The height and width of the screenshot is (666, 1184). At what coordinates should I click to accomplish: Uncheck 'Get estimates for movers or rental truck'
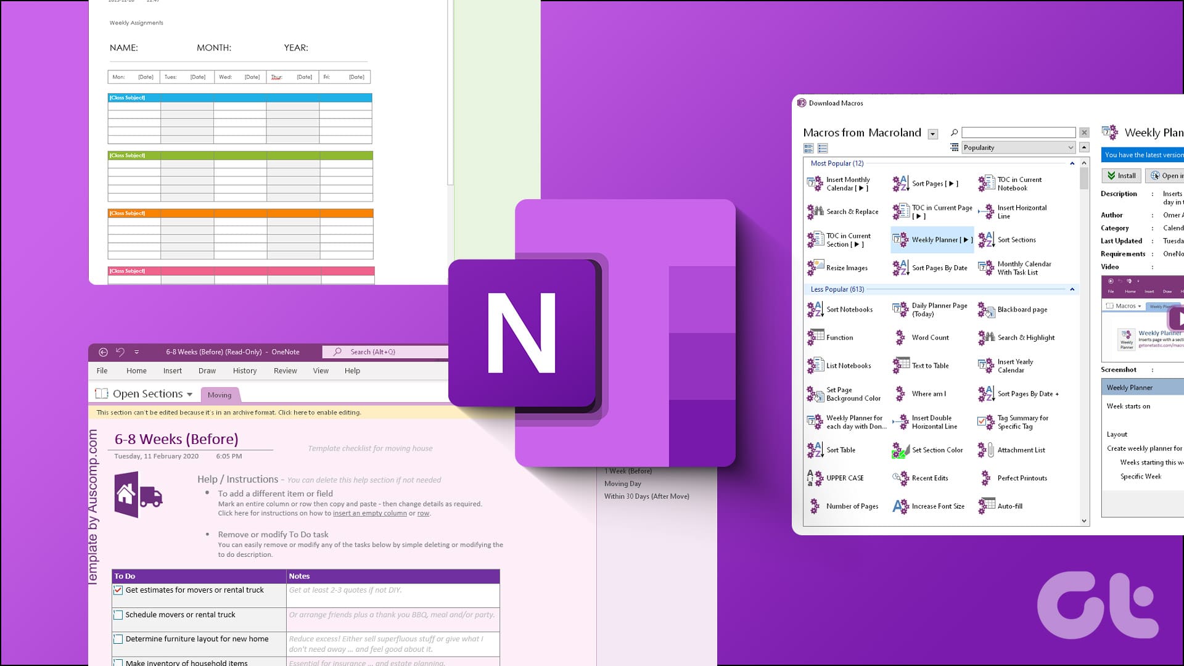point(118,590)
